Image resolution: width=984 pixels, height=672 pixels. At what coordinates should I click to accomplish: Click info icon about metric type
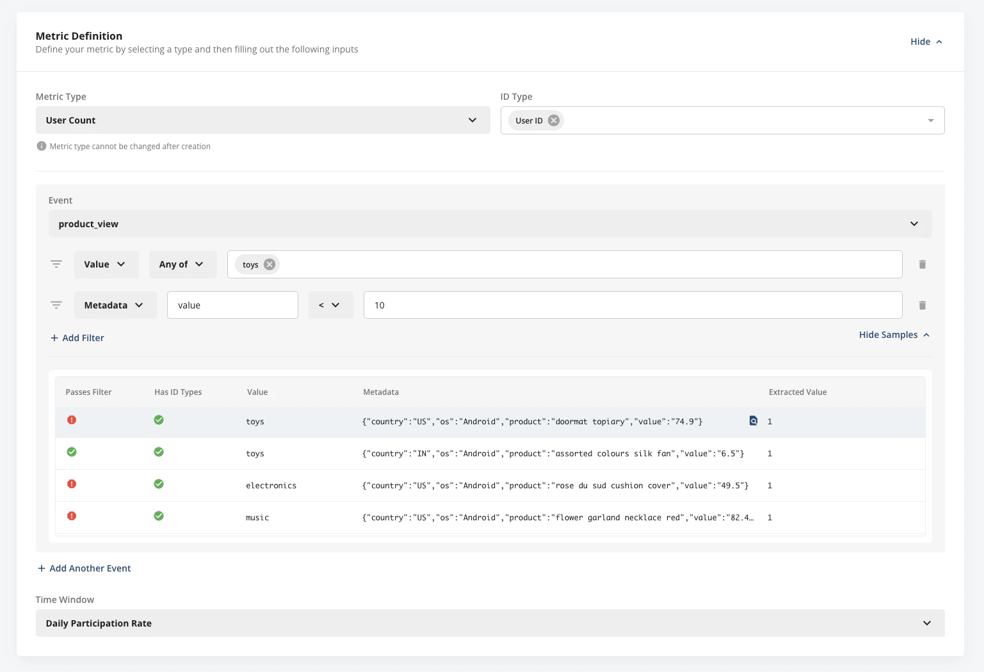42,146
